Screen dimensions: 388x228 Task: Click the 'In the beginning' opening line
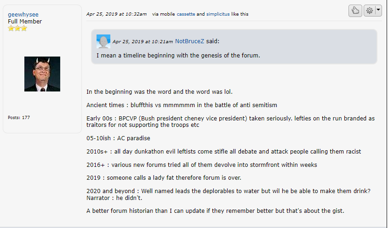point(160,91)
